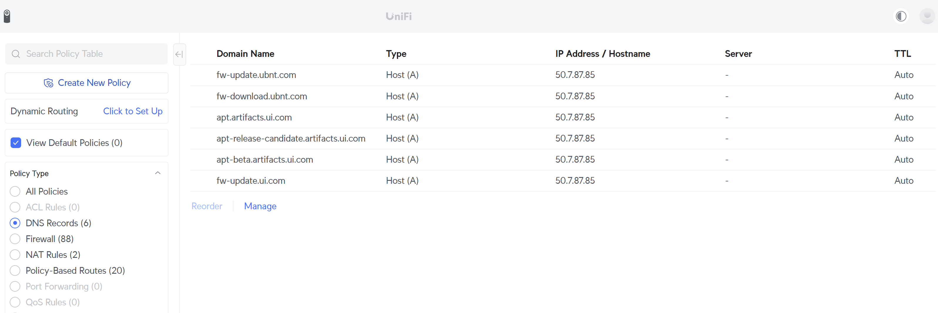938x313 pixels.
Task: Click the shield icon beside Create New Policy
Action: (48, 83)
